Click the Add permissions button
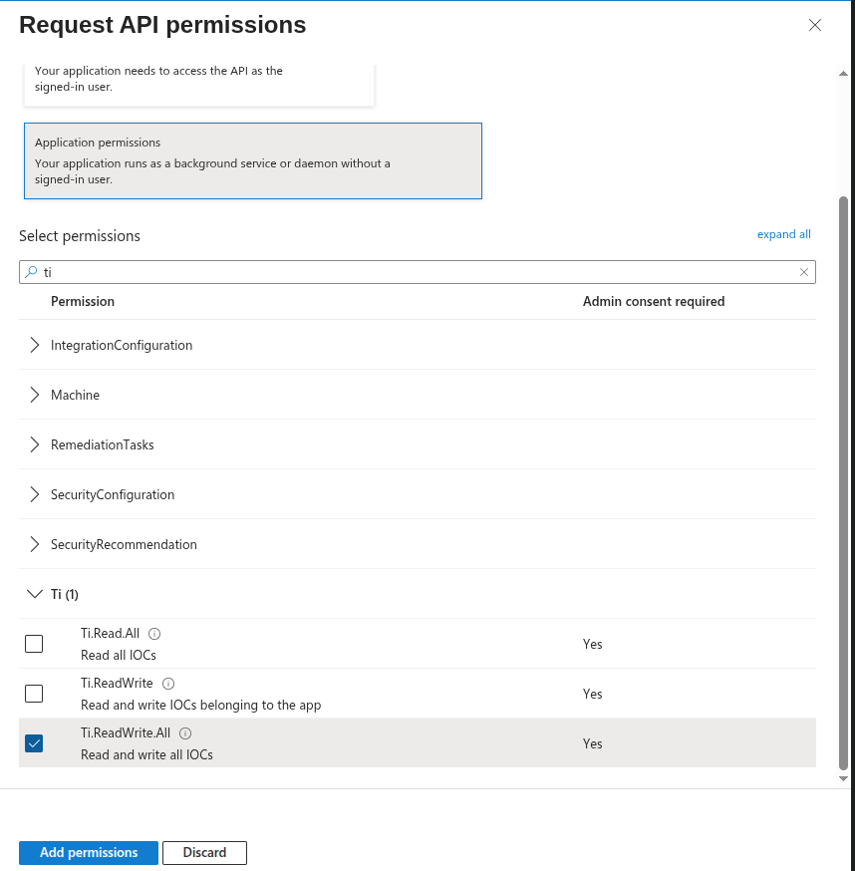Screen dimensions: 855x871 89,853
